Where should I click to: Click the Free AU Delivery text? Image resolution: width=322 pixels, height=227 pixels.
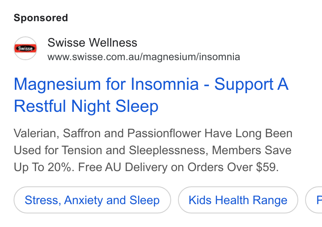pyautogui.click(x=122, y=167)
